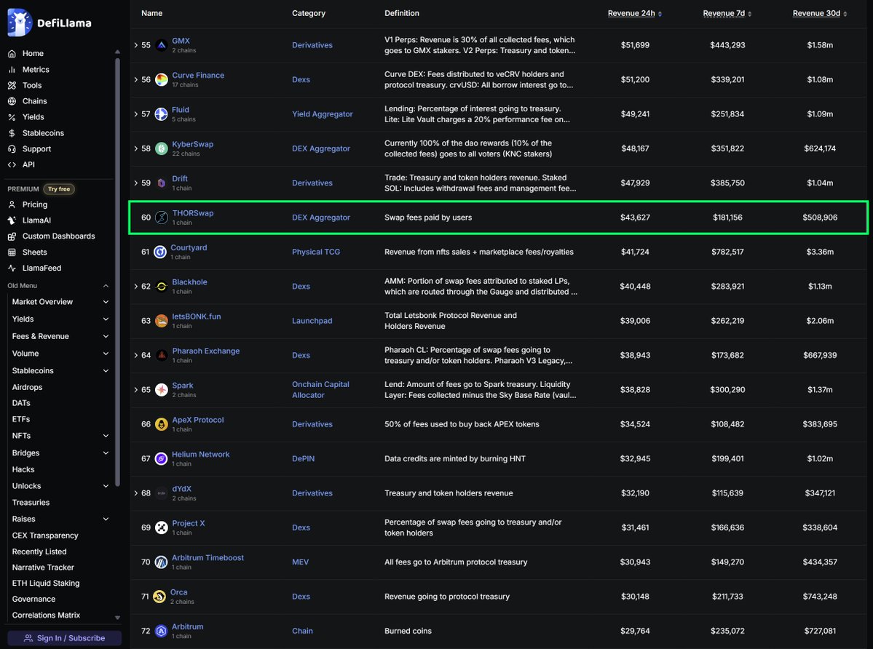
Task: Click the DefiLlama logo icon
Action: click(20, 23)
